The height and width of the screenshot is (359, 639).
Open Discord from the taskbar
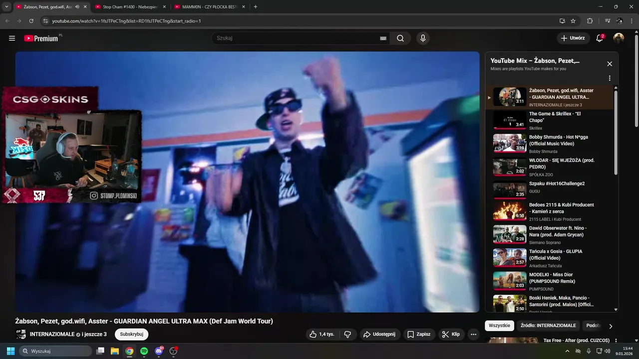coord(159,351)
